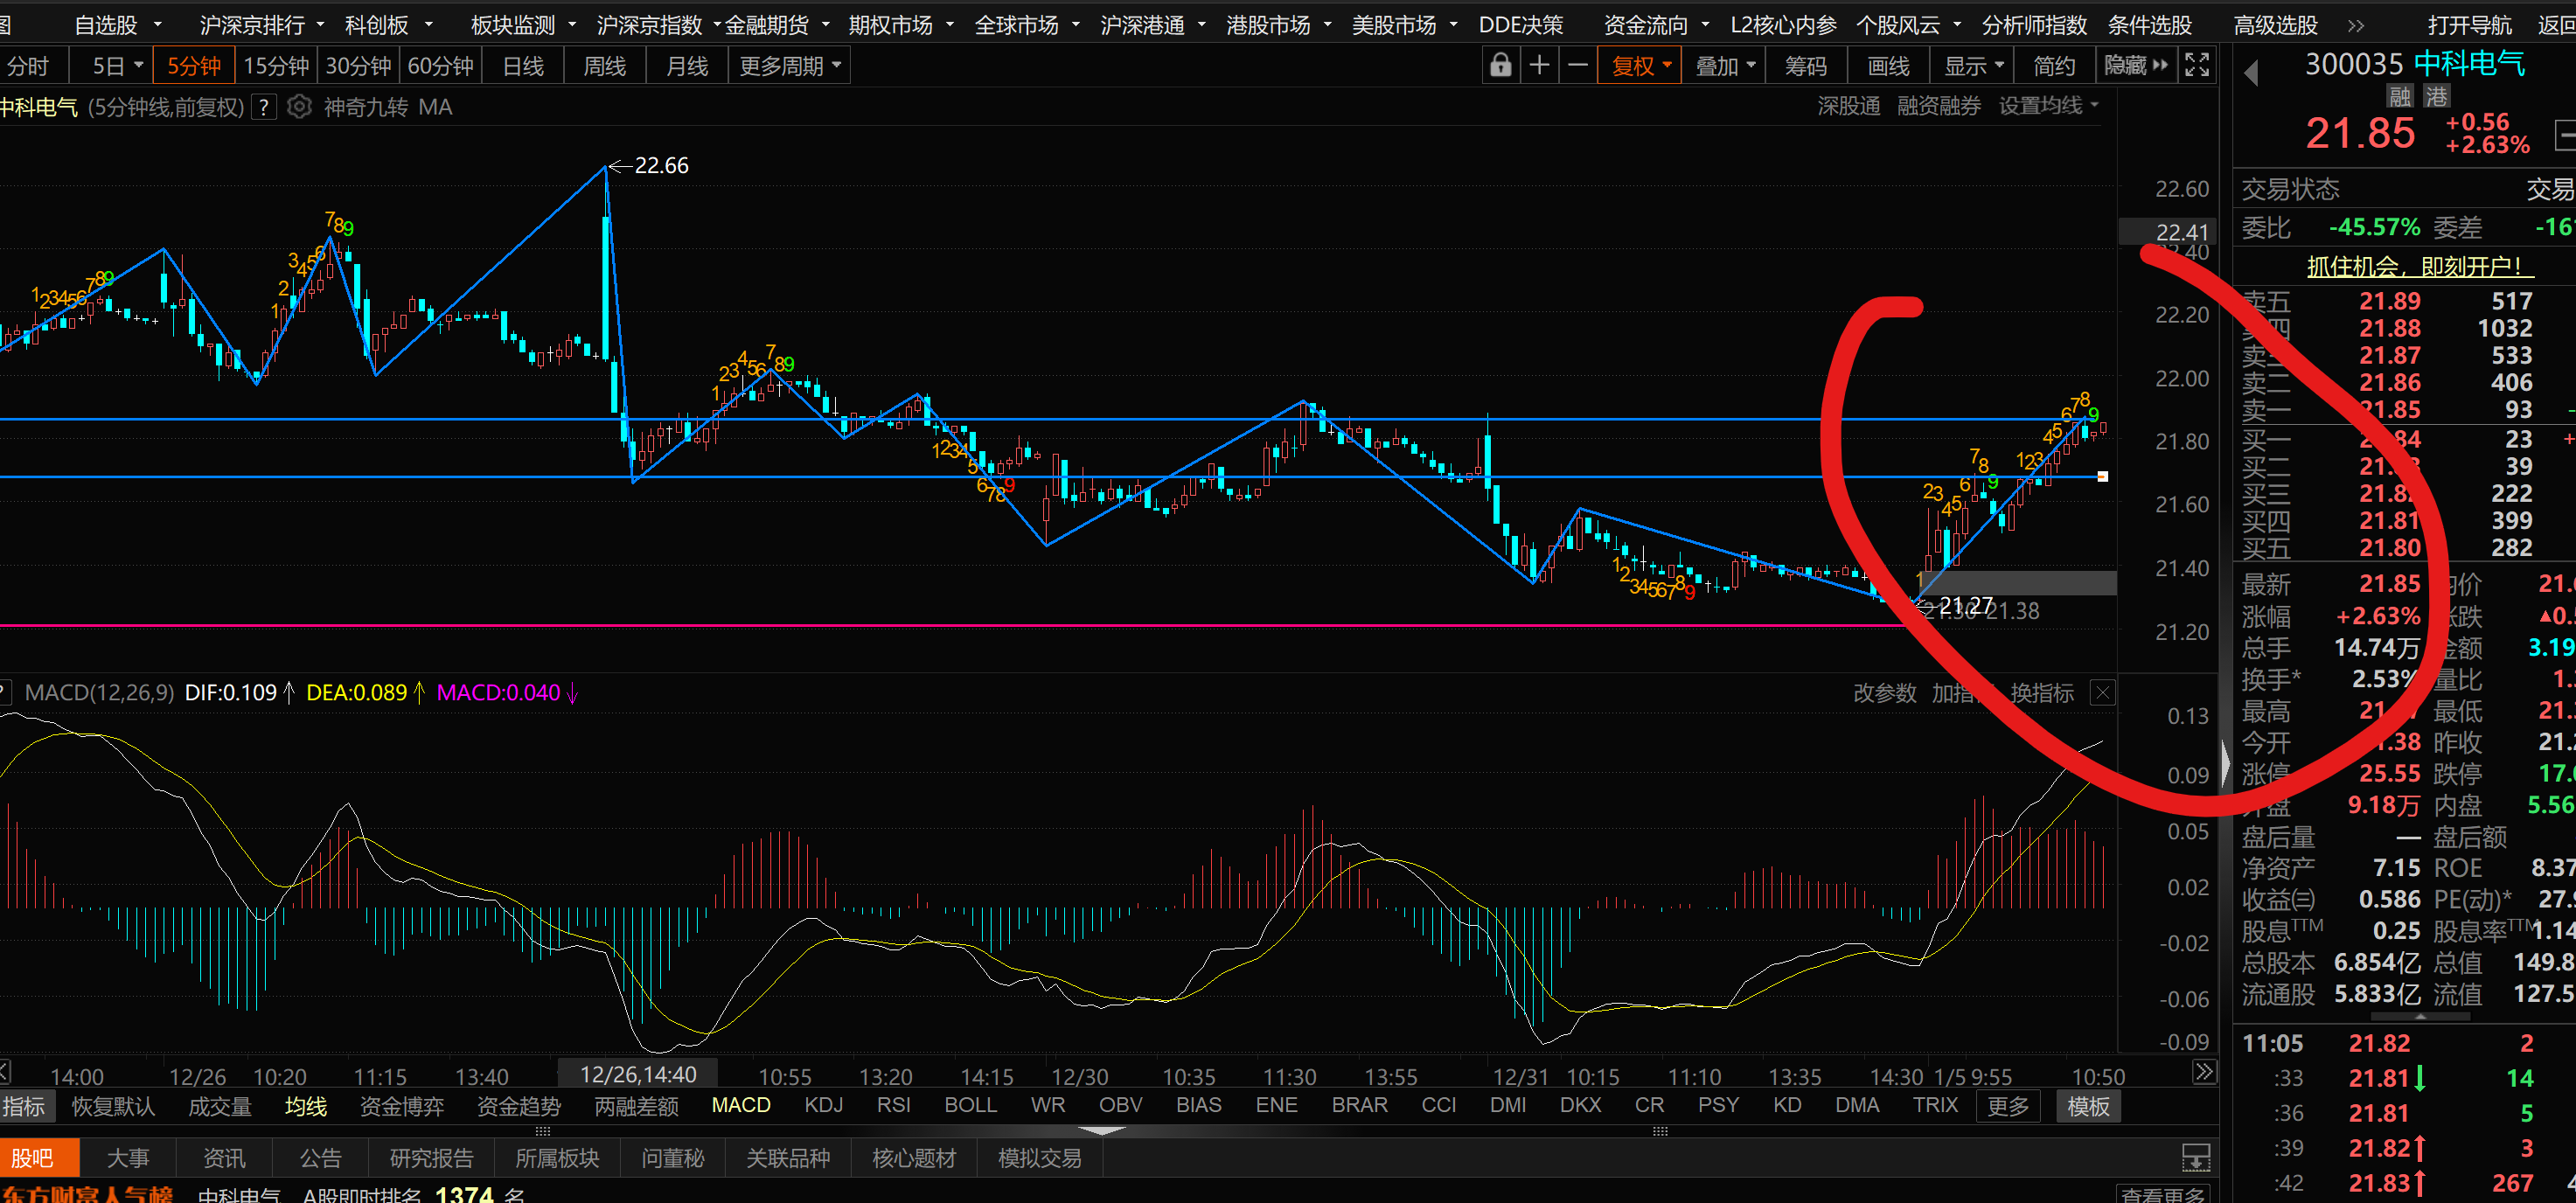
Task: Close the MACD indicator panel with X
Action: pos(2102,693)
